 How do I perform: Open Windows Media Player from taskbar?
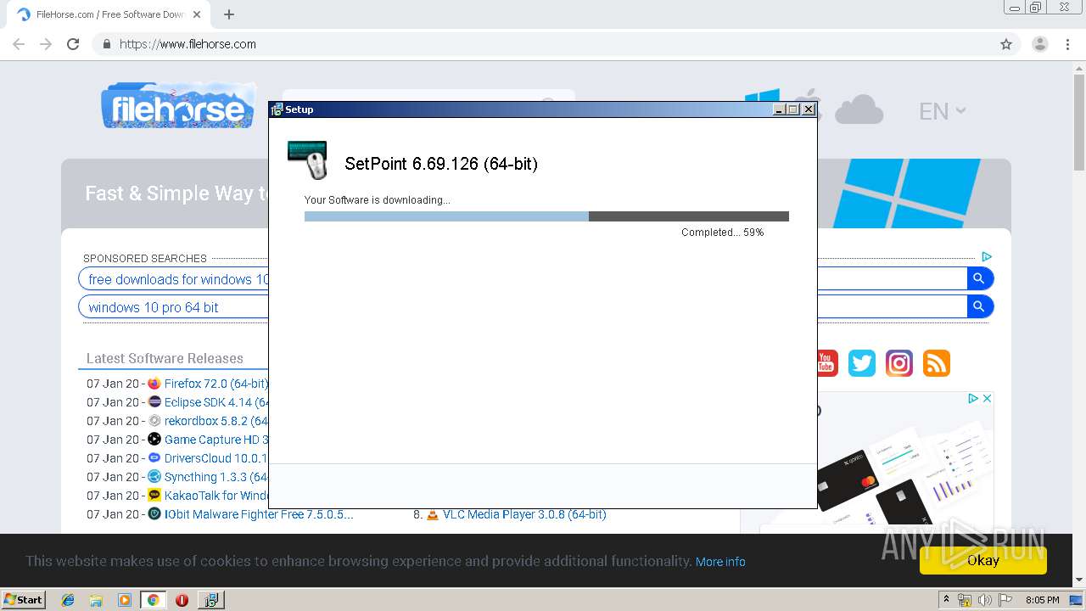[x=125, y=600]
